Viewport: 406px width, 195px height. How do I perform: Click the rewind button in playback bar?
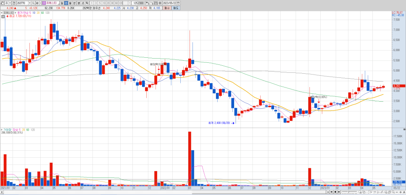(332, 192)
